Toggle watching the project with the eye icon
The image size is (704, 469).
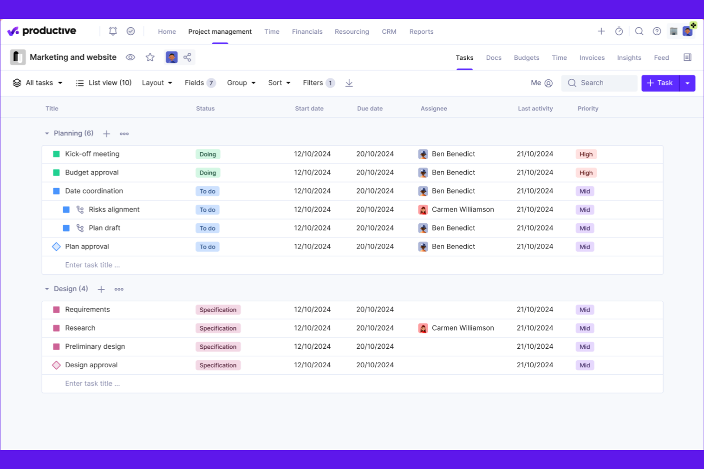click(x=130, y=57)
